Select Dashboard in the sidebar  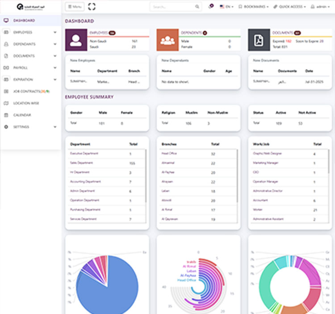click(x=24, y=21)
